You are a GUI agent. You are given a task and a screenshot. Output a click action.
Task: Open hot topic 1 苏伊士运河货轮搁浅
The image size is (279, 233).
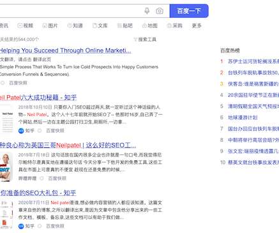point(253,61)
